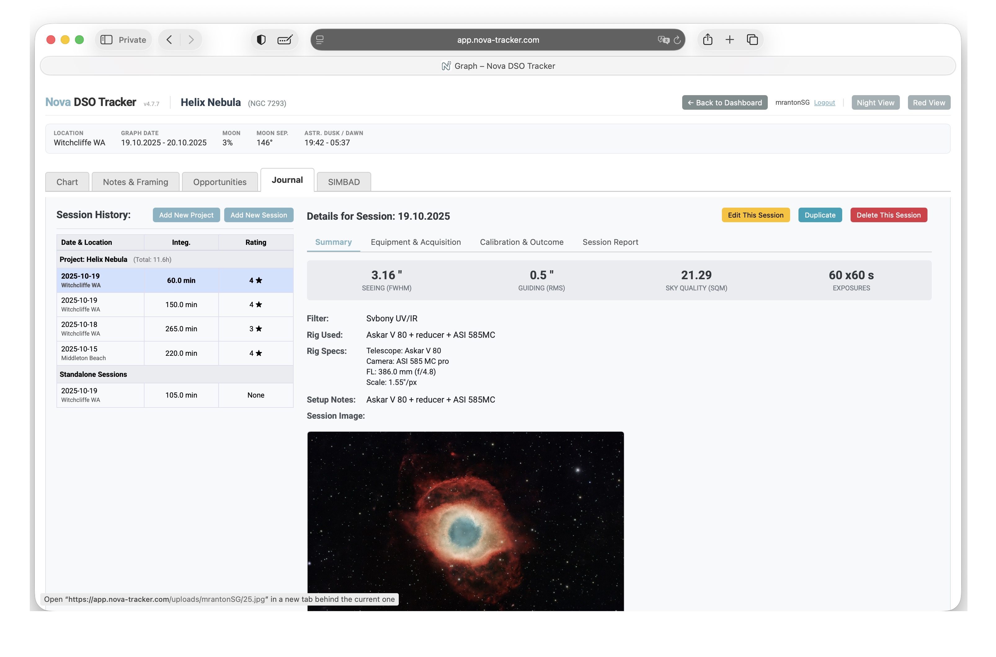This screenshot has width=996, height=657.
Task: Show tab overview icon
Action: point(753,40)
